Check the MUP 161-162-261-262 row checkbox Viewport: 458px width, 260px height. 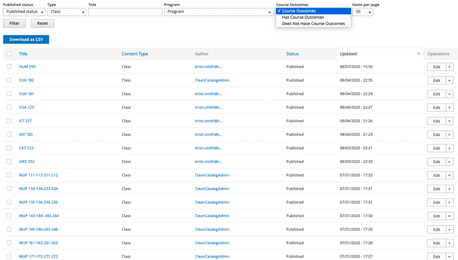pos(9,243)
